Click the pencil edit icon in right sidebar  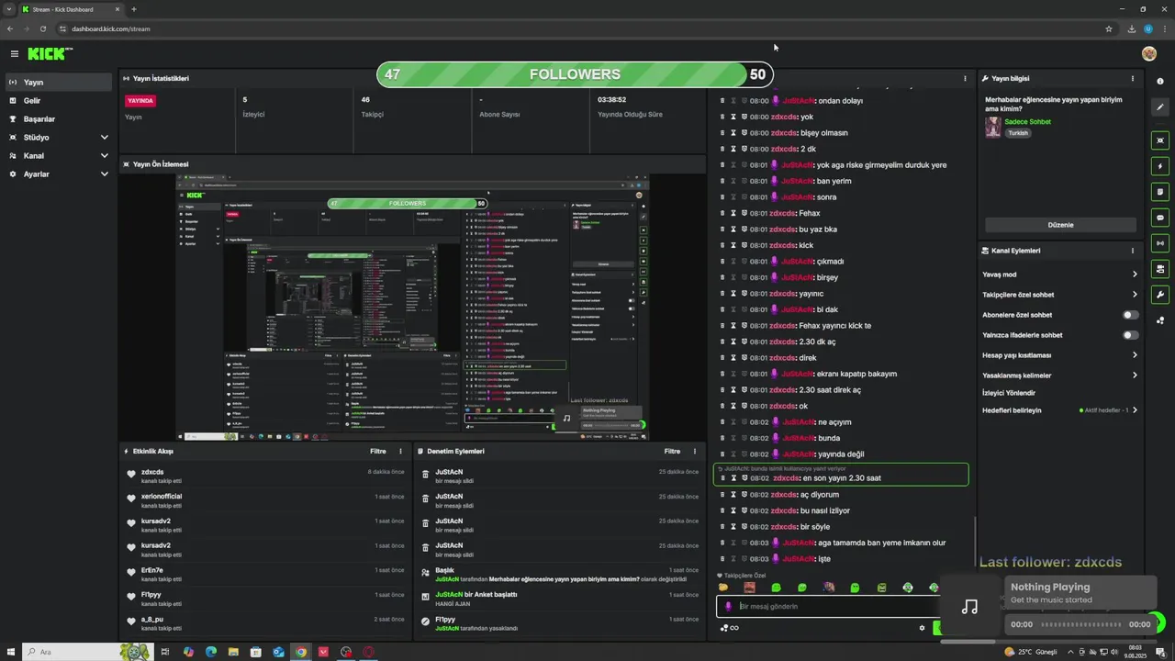[x=1160, y=107]
